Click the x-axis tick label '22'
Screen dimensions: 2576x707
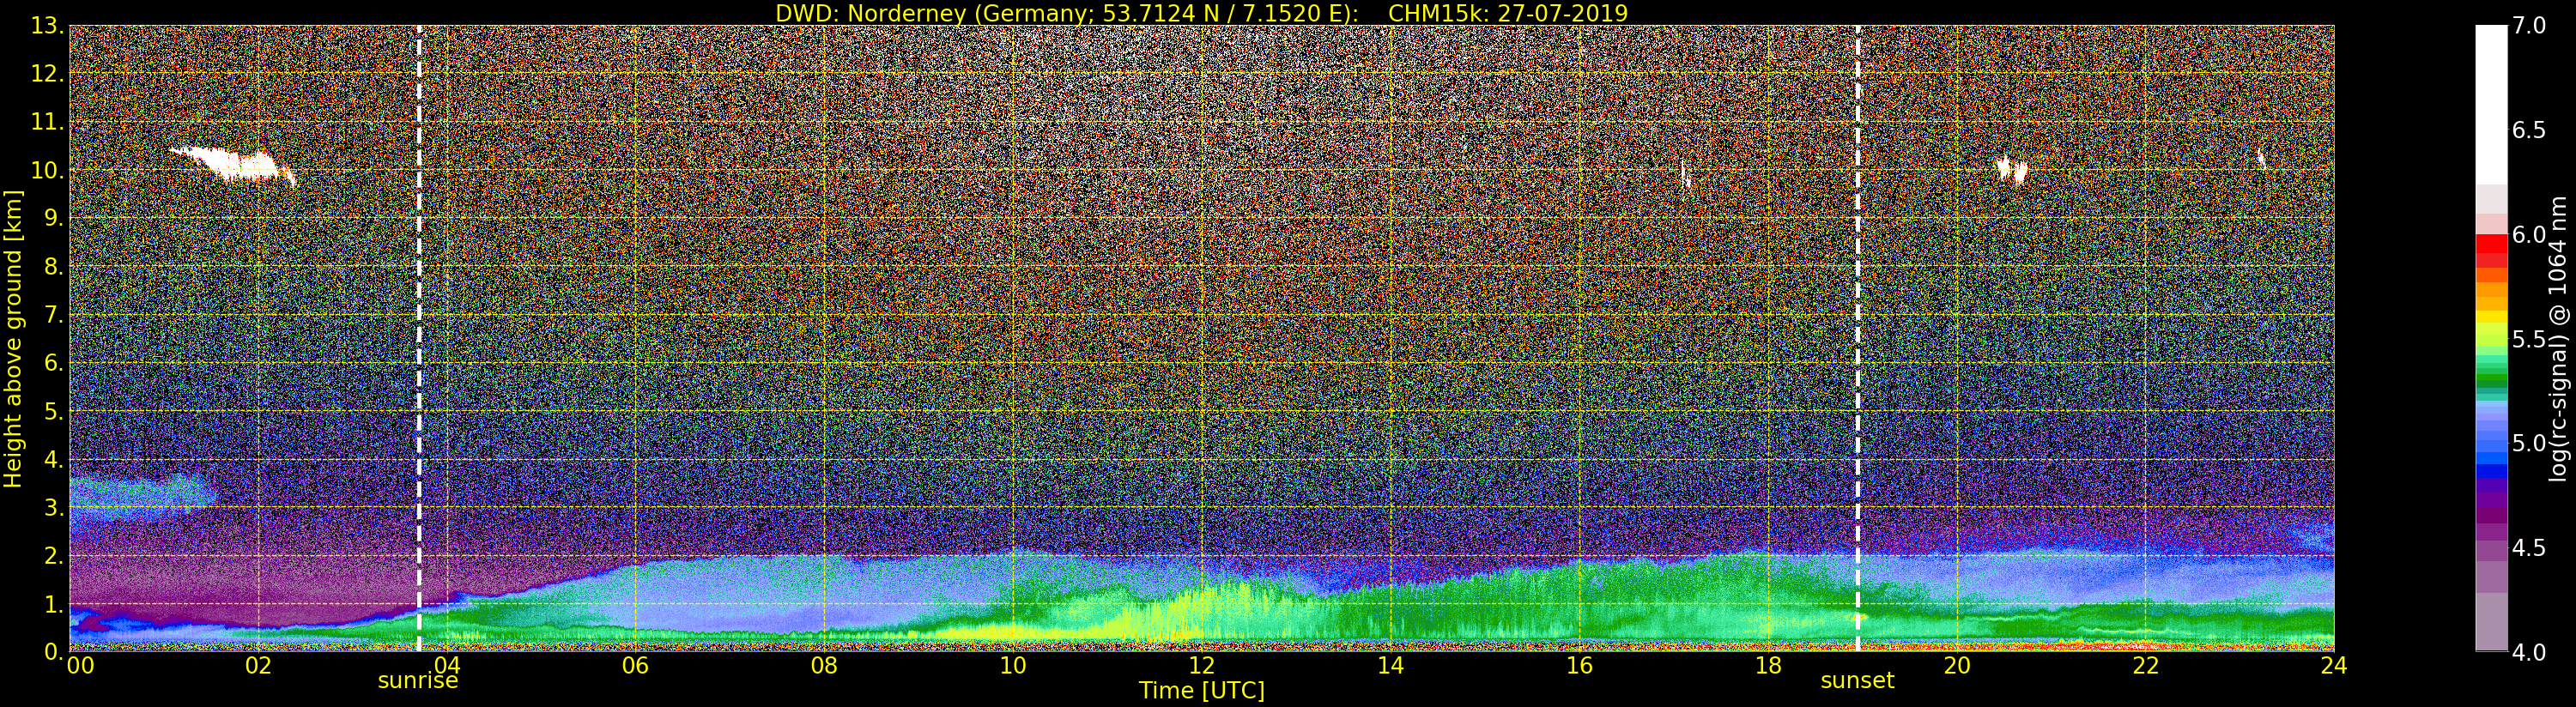click(2145, 665)
